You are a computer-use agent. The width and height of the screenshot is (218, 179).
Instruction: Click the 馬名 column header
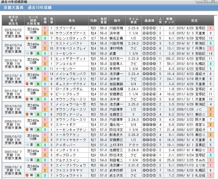point(72,20)
